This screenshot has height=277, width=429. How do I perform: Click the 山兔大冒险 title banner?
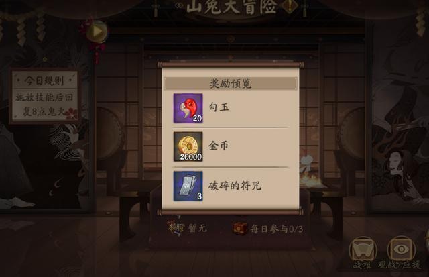click(231, 7)
